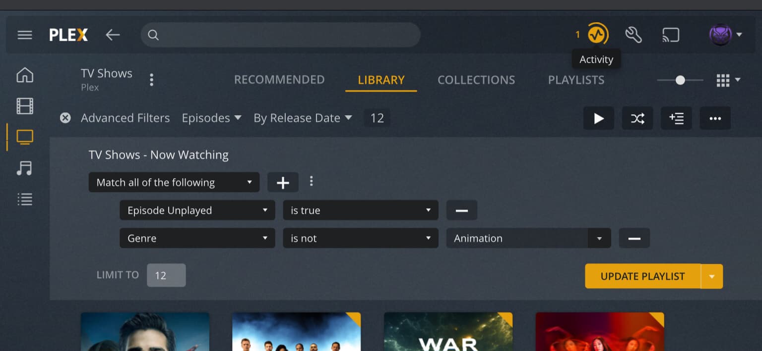Click the TV Shows - Now Watching heading
The image size is (762, 351).
pos(158,155)
